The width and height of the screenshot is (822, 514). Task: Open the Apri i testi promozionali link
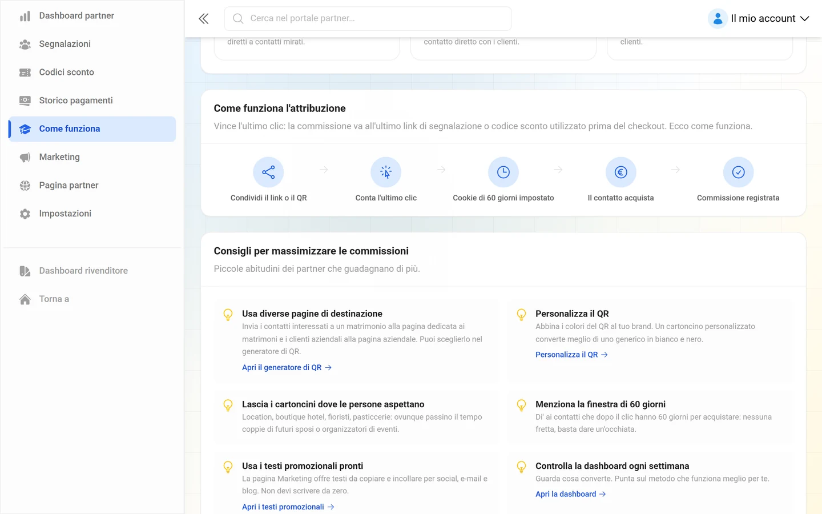click(x=288, y=507)
